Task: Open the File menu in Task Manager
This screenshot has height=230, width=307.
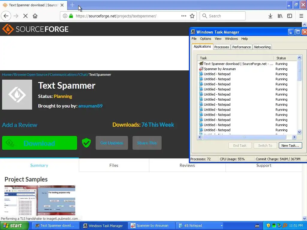Action: click(x=194, y=39)
